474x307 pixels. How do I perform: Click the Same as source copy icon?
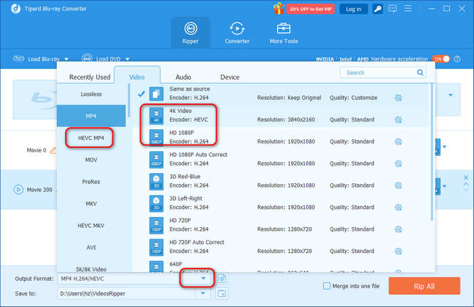pyautogui.click(x=156, y=93)
